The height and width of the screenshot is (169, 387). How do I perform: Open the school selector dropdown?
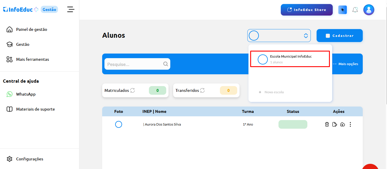coord(279,36)
